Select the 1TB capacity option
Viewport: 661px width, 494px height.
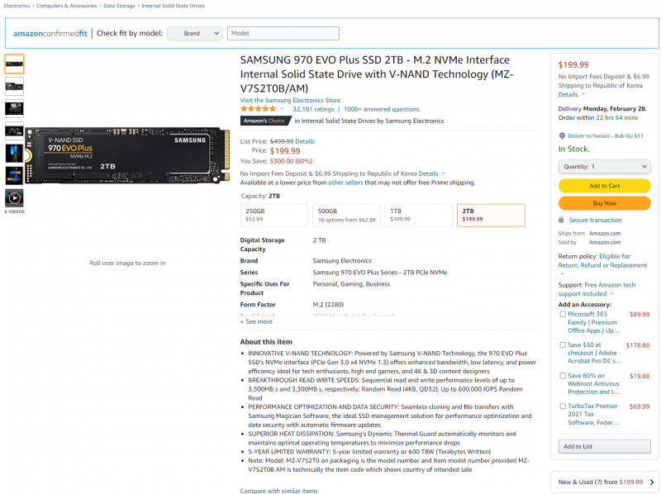point(418,216)
